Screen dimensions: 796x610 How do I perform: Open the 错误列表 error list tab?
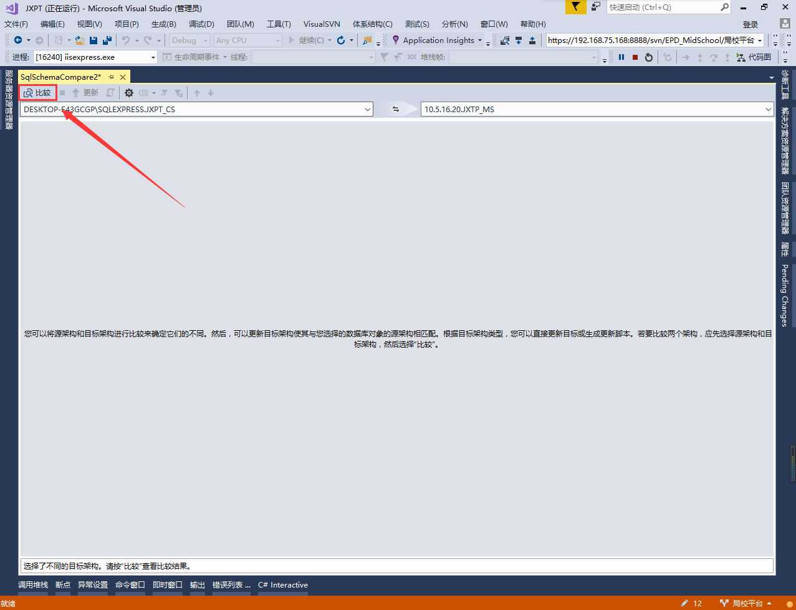(231, 584)
